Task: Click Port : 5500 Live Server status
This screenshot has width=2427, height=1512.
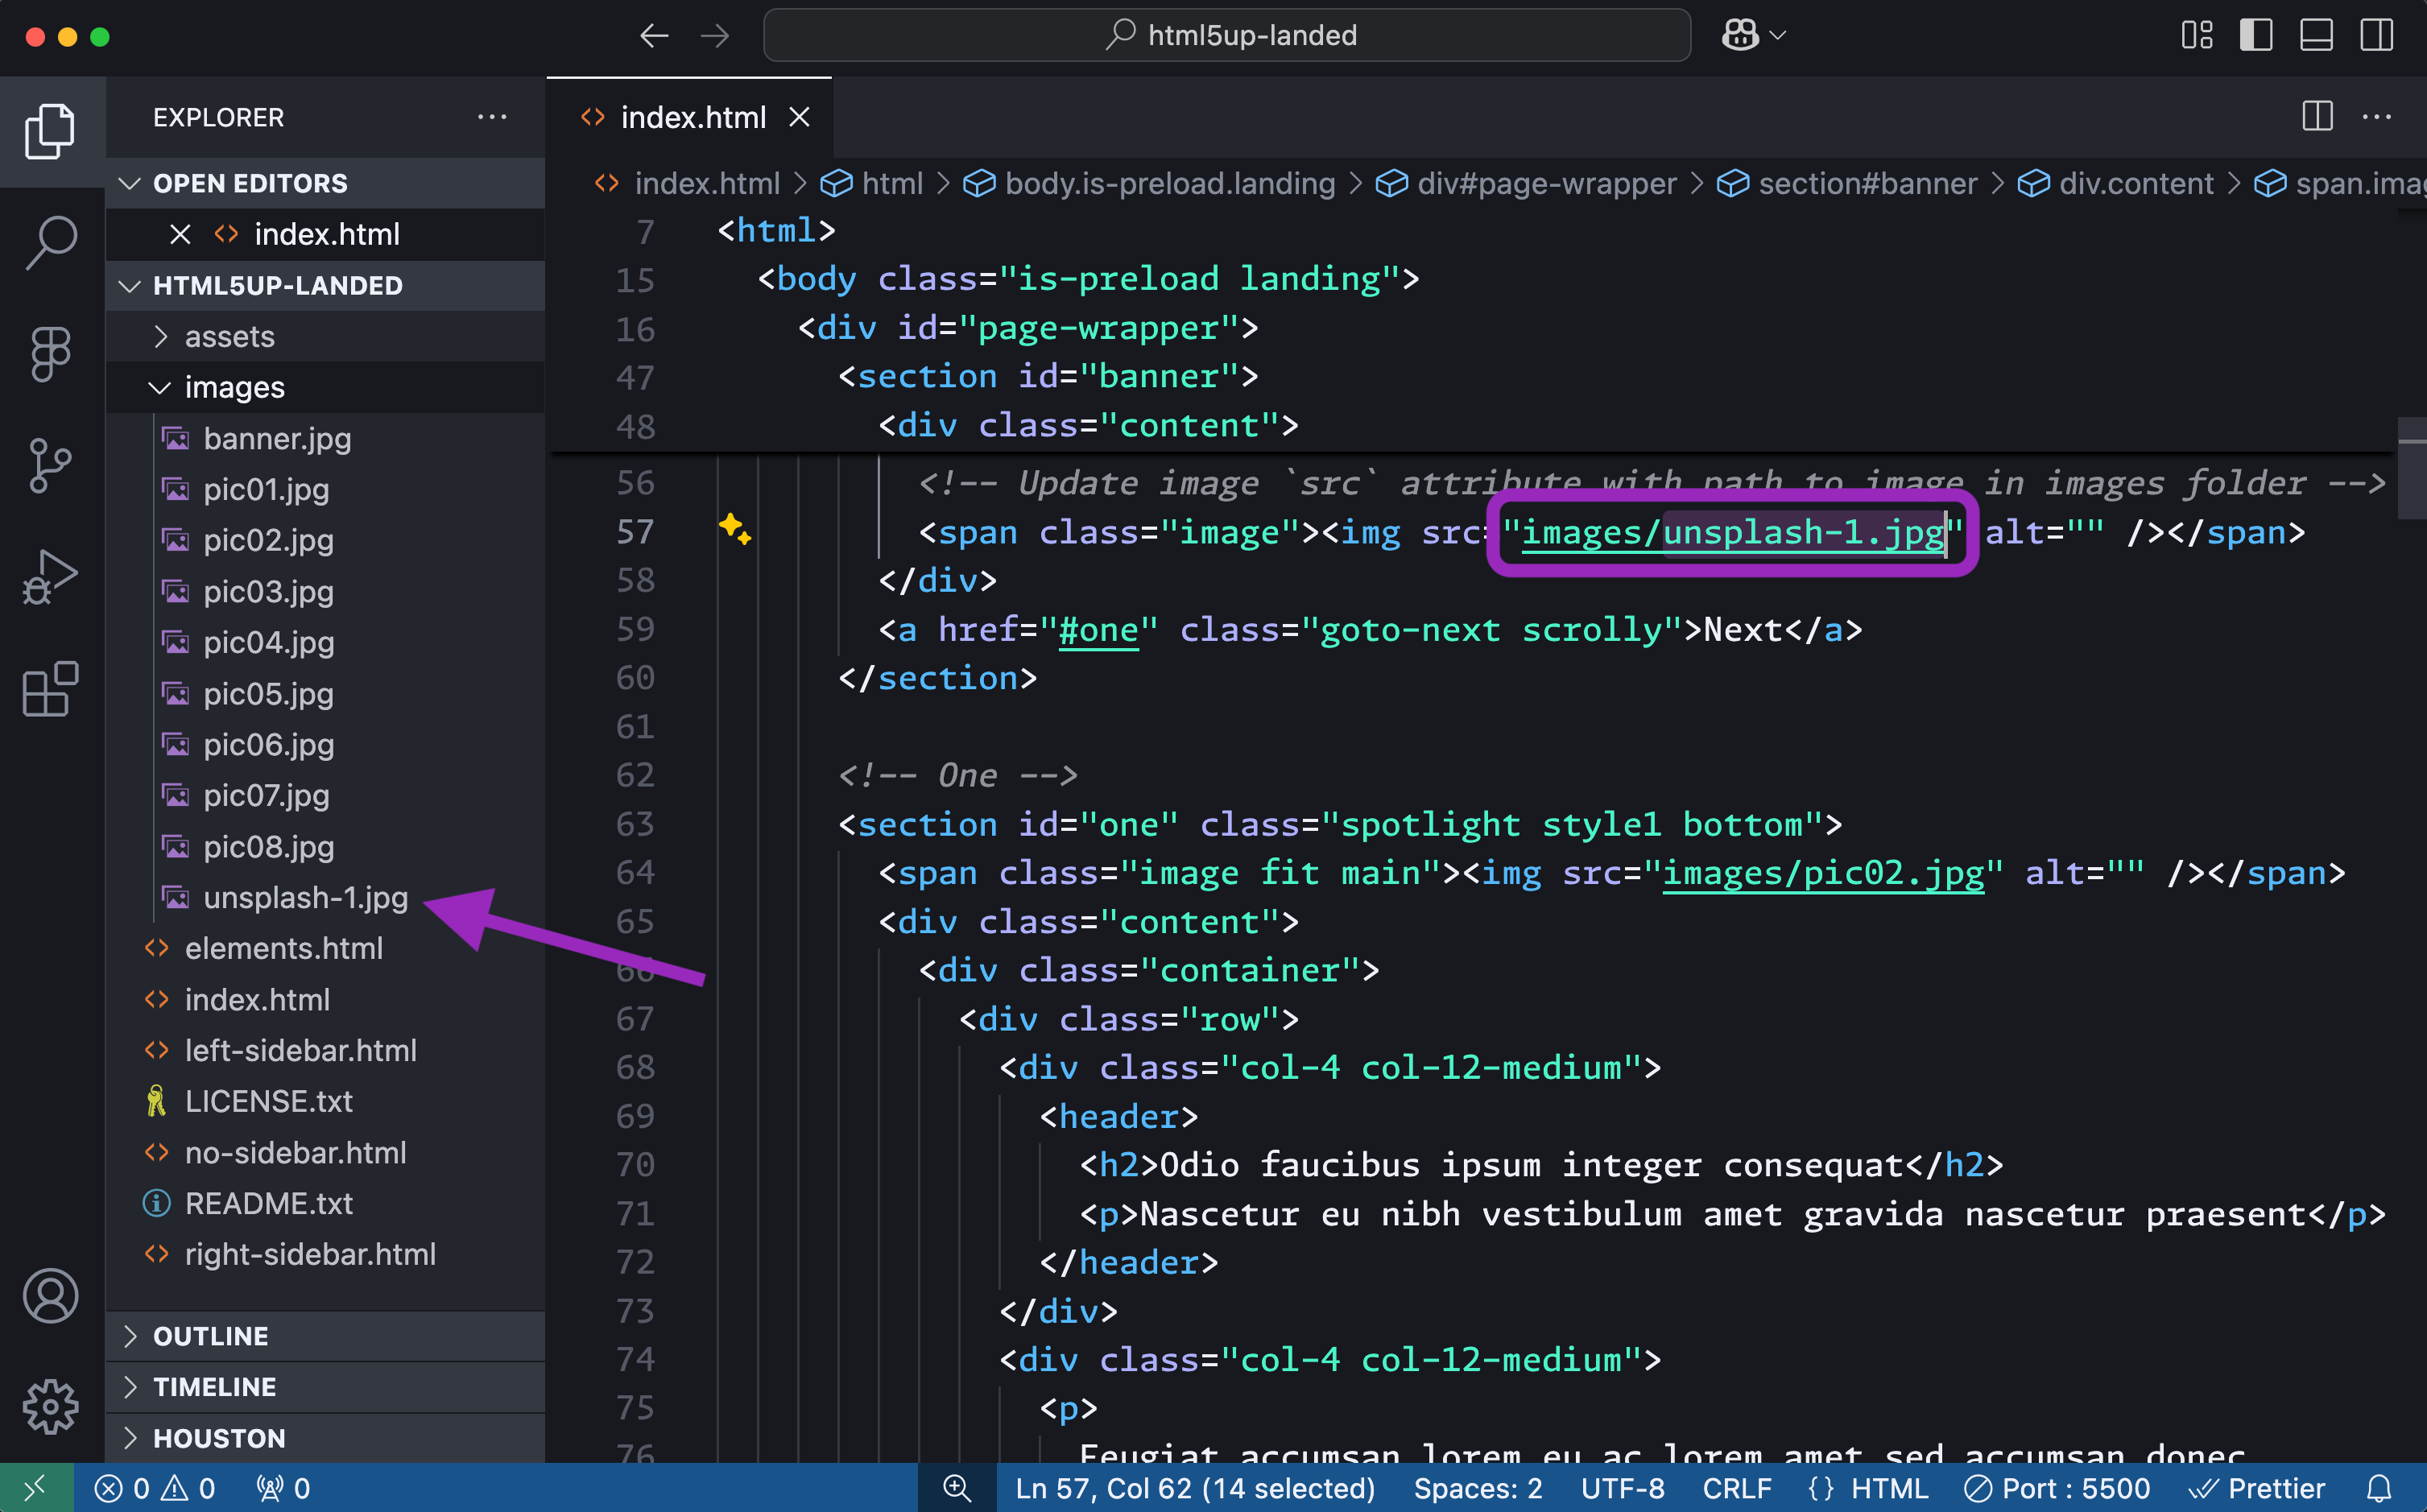Action: 2057,1488
